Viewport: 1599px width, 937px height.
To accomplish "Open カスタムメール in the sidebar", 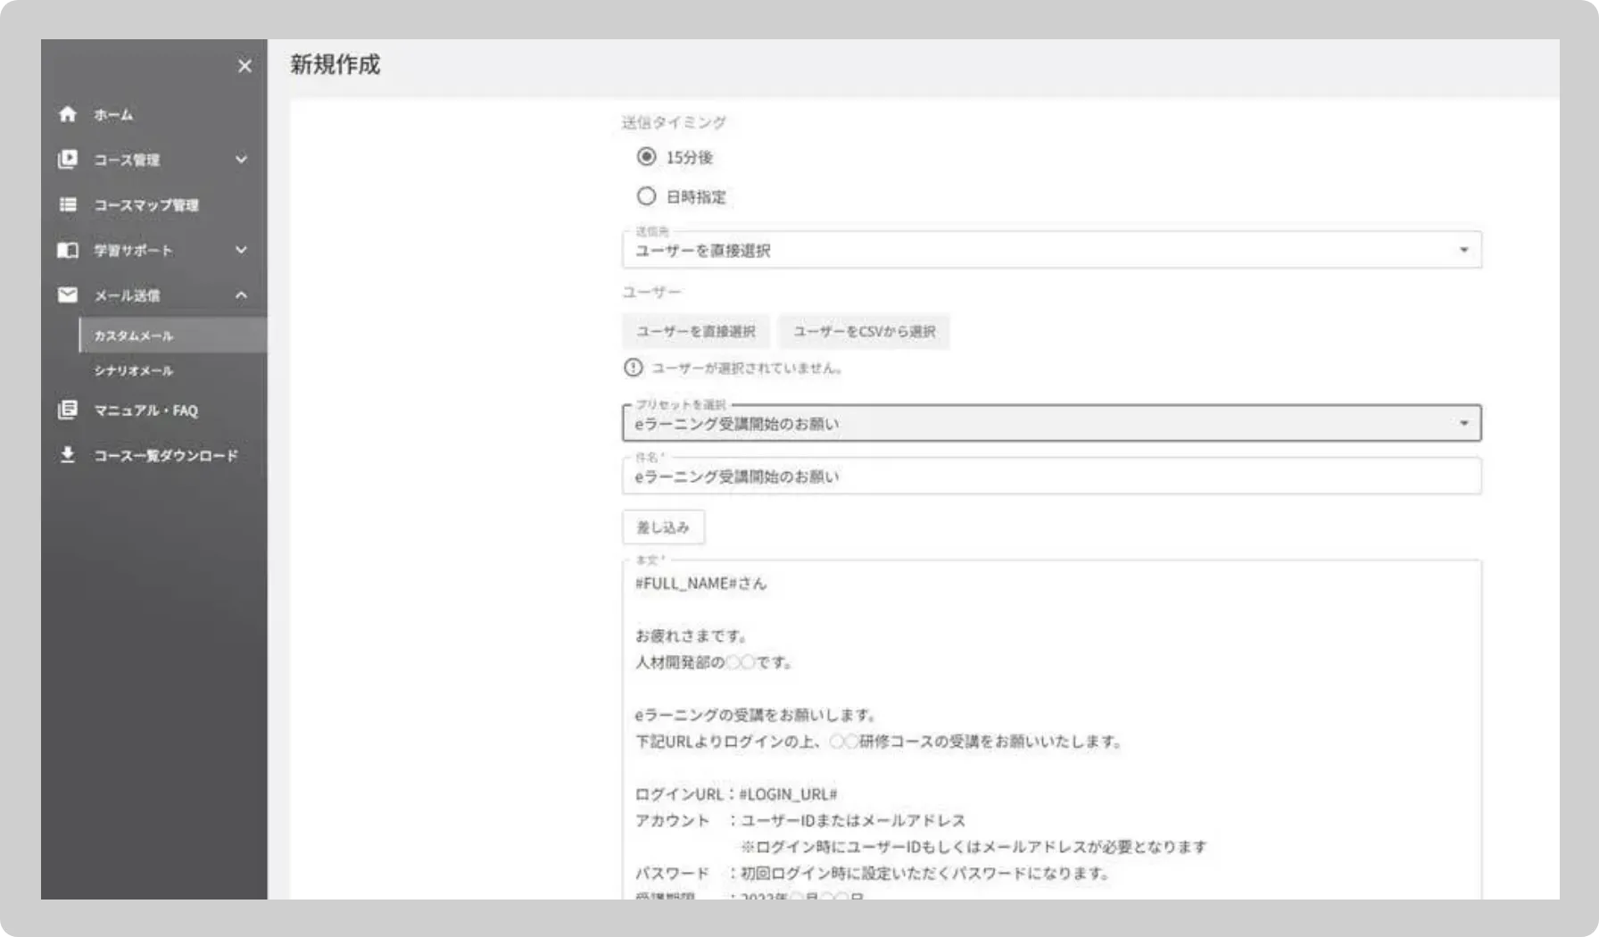I will pos(134,336).
